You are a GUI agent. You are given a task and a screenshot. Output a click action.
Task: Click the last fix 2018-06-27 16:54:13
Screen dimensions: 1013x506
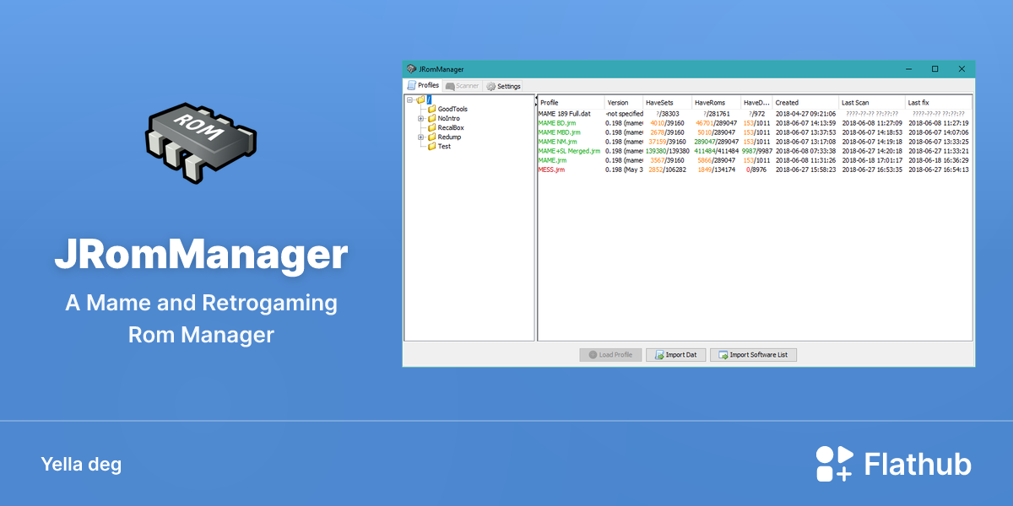tap(938, 170)
